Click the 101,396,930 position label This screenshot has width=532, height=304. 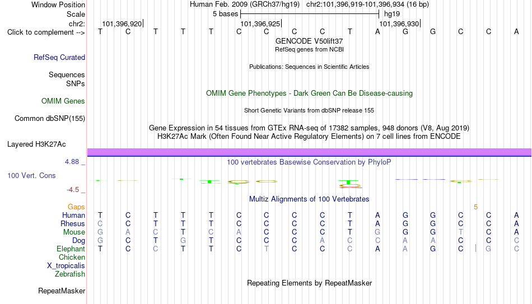(399, 24)
